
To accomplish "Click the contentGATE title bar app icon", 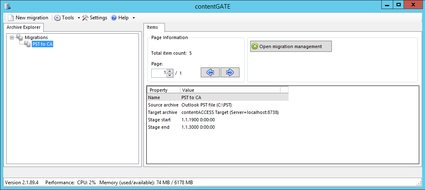I will (7, 6).
